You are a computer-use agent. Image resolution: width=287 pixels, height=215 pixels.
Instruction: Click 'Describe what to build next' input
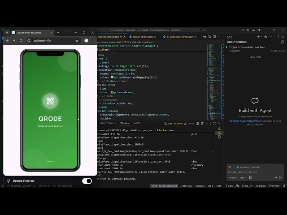pos(255,172)
